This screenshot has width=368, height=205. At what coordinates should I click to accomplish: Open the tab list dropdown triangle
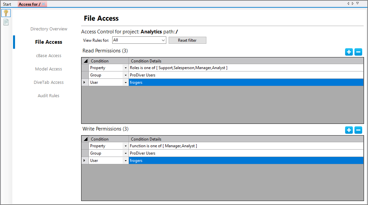click(x=357, y=3)
